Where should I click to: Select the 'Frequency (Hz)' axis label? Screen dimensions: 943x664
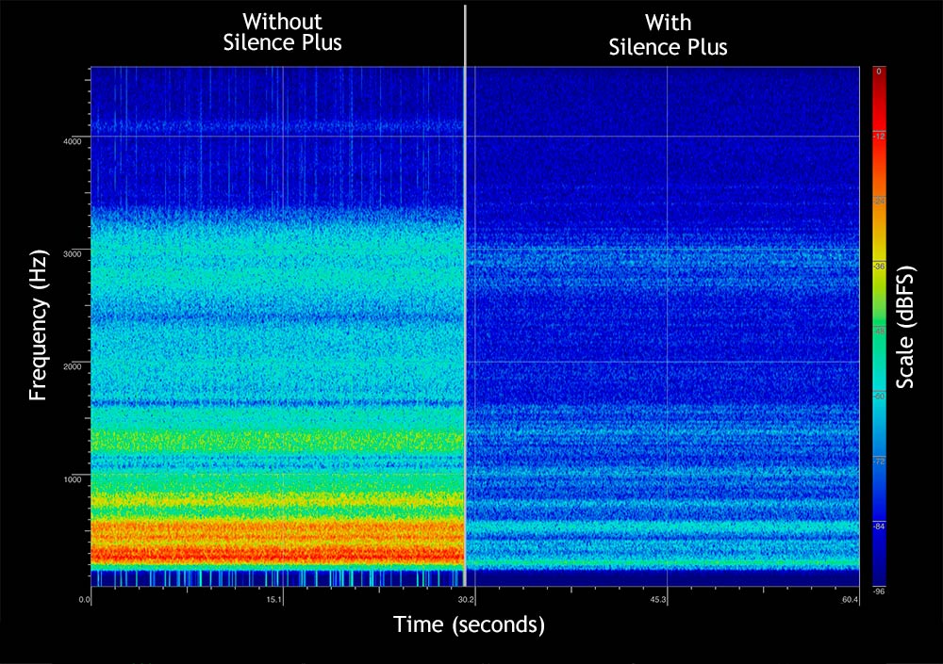(38, 325)
